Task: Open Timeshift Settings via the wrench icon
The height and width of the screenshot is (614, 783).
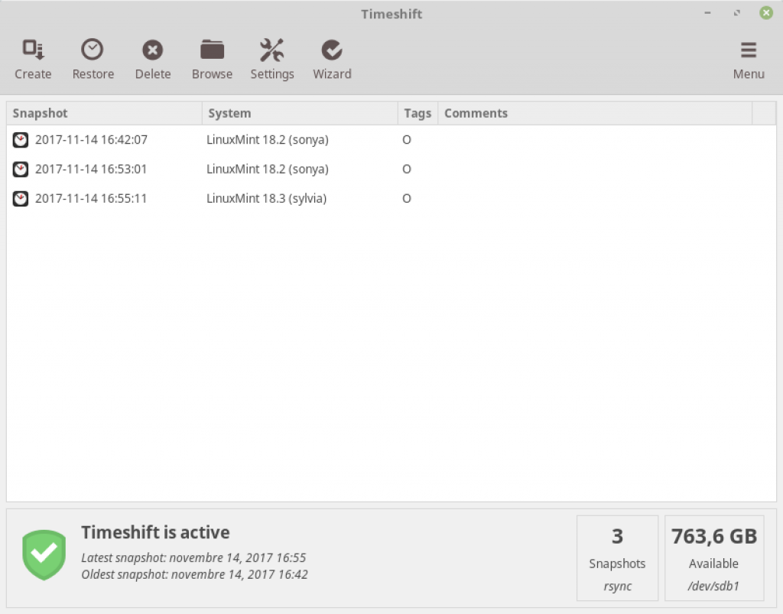Action: (272, 49)
